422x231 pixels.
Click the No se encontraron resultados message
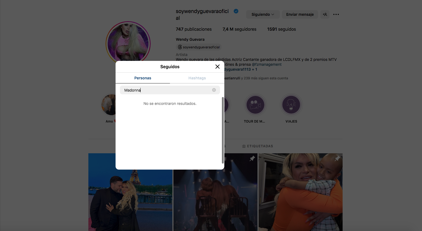click(x=170, y=104)
